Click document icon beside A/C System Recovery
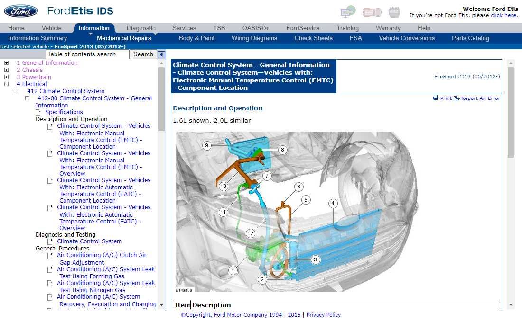The width and height of the screenshot is (522, 330). [50, 297]
